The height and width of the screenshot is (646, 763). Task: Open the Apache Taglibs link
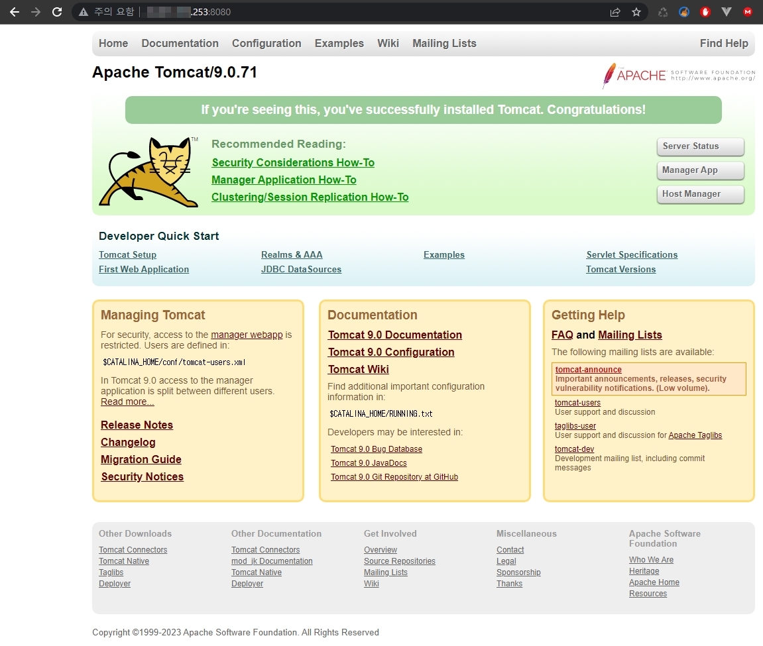tap(695, 435)
